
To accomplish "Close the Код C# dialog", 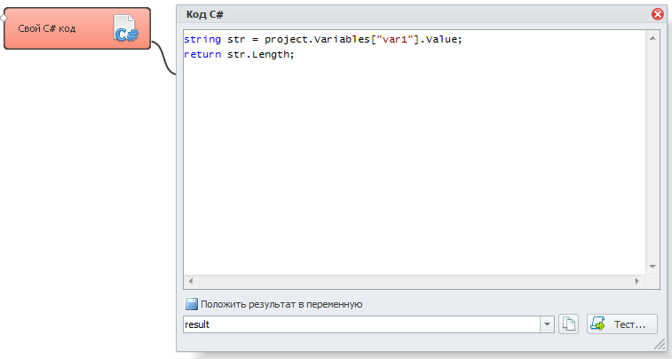I will 658,14.
